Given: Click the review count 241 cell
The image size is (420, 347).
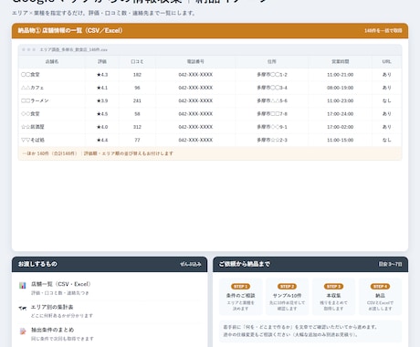Looking at the screenshot, I should click(137, 100).
